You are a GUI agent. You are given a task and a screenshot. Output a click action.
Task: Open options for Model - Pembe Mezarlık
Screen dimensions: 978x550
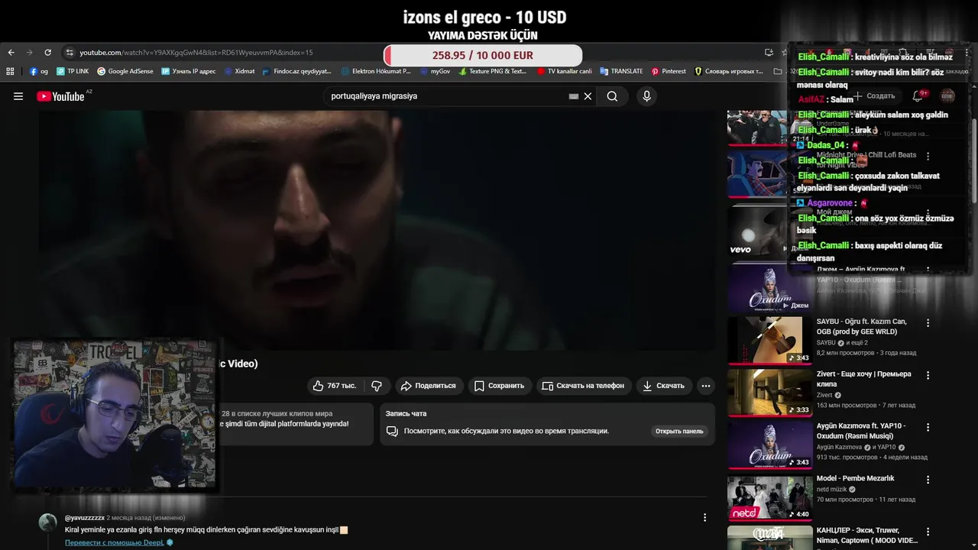pyautogui.click(x=928, y=480)
